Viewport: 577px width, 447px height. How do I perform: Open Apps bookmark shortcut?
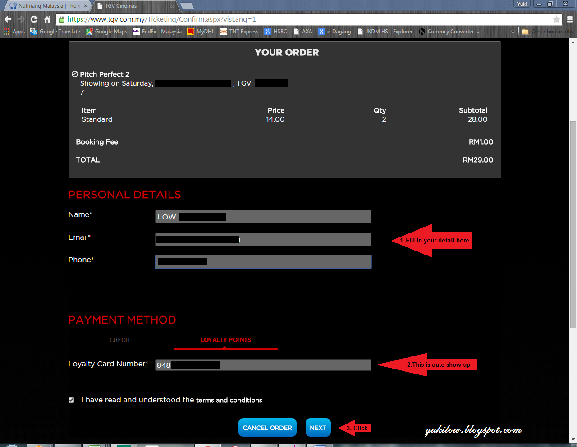tap(14, 32)
